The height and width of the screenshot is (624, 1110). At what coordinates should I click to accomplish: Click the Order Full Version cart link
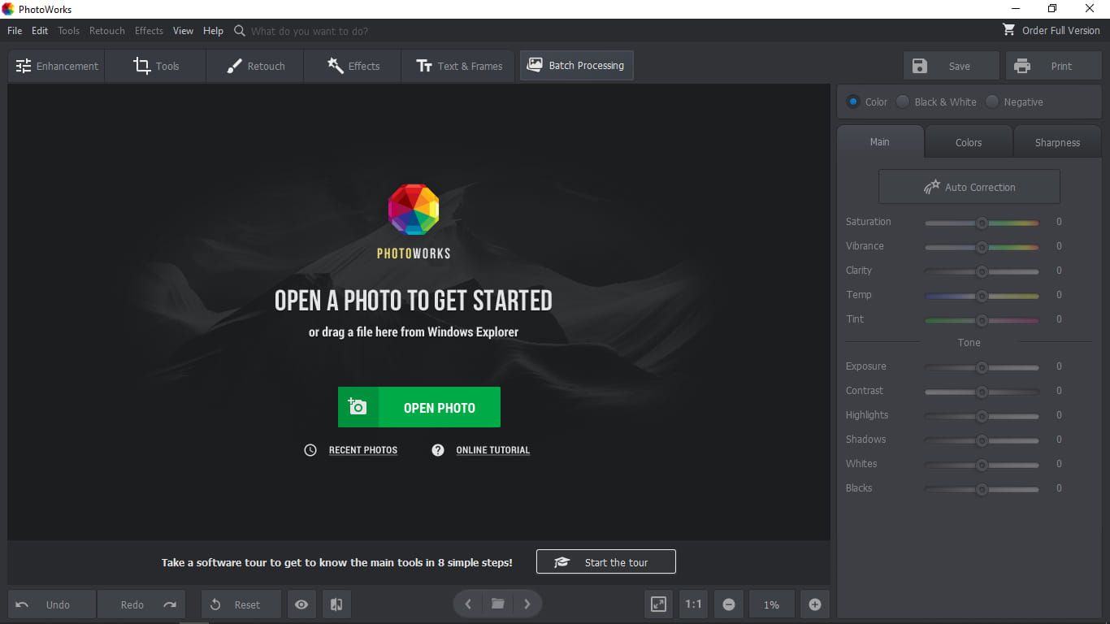coord(1051,30)
